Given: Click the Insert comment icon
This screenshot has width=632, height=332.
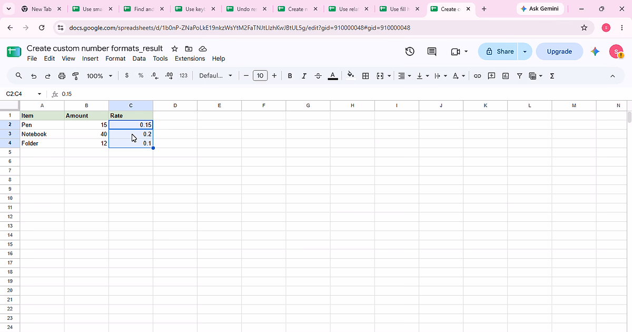Looking at the screenshot, I should point(491,76).
